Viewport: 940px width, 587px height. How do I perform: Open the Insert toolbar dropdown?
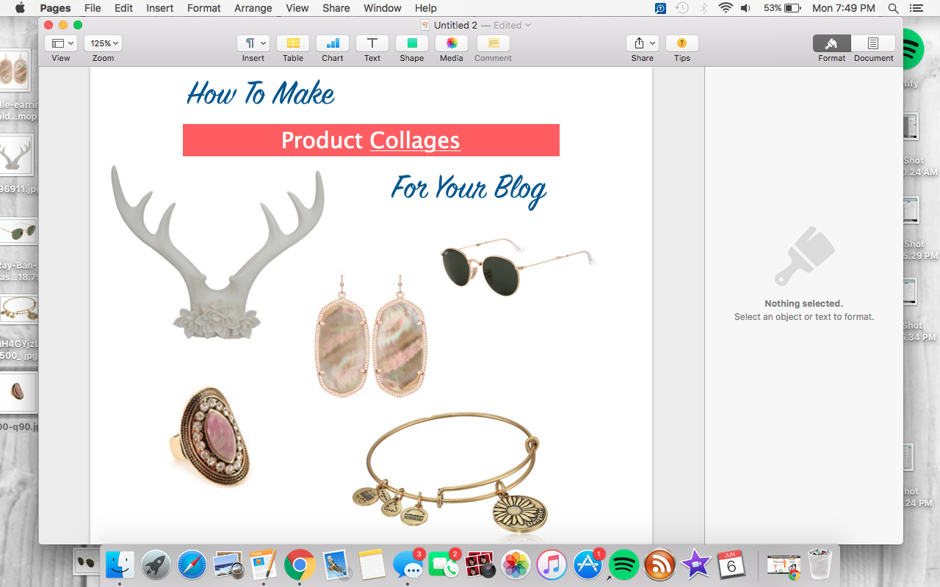point(253,43)
